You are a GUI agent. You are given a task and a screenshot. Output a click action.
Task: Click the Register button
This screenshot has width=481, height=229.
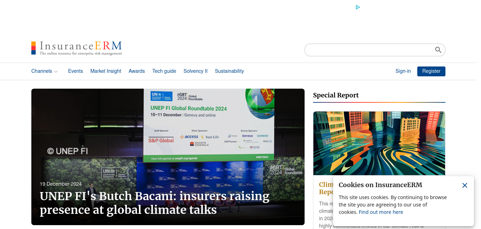[x=431, y=71]
